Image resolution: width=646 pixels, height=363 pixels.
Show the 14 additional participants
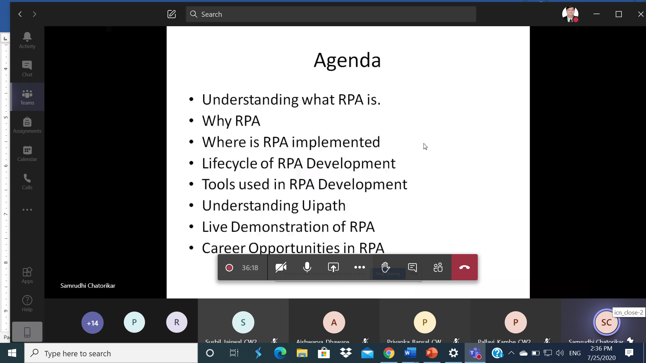(93, 323)
